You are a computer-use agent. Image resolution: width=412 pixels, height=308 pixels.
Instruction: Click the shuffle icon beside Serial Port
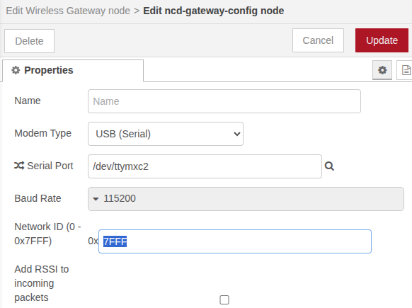(19, 166)
